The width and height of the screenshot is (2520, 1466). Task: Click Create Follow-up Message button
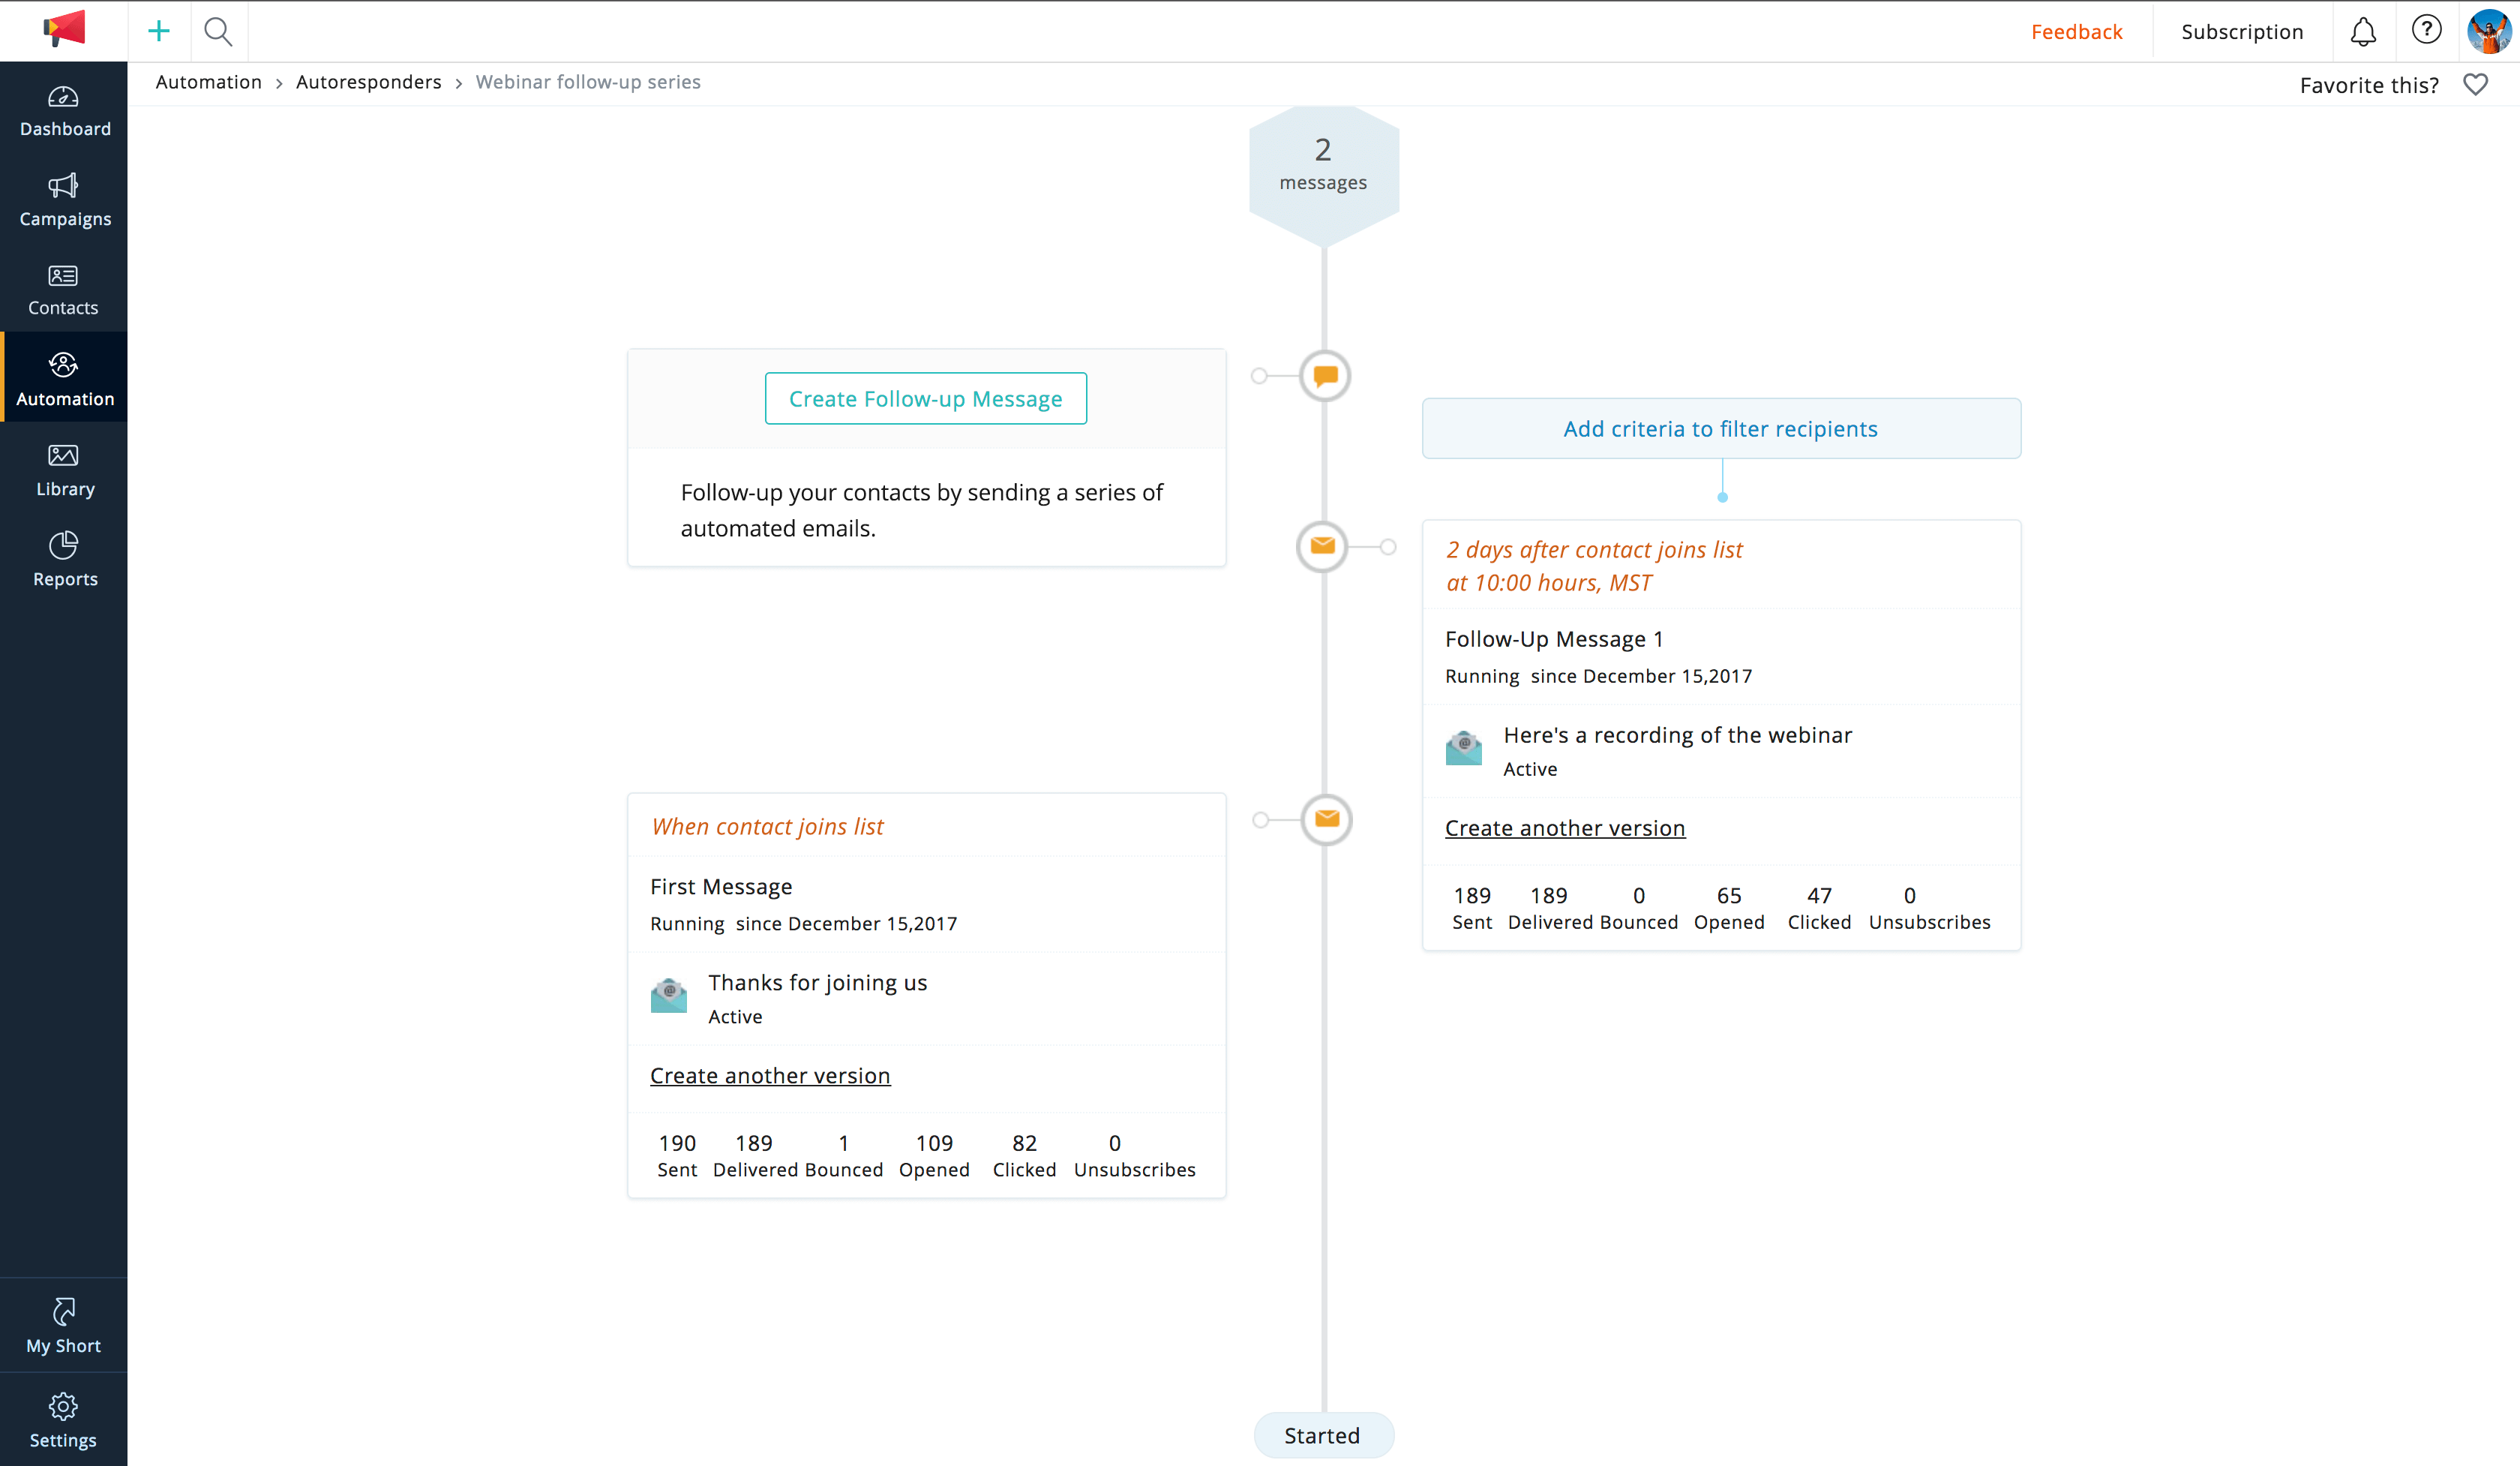(925, 398)
